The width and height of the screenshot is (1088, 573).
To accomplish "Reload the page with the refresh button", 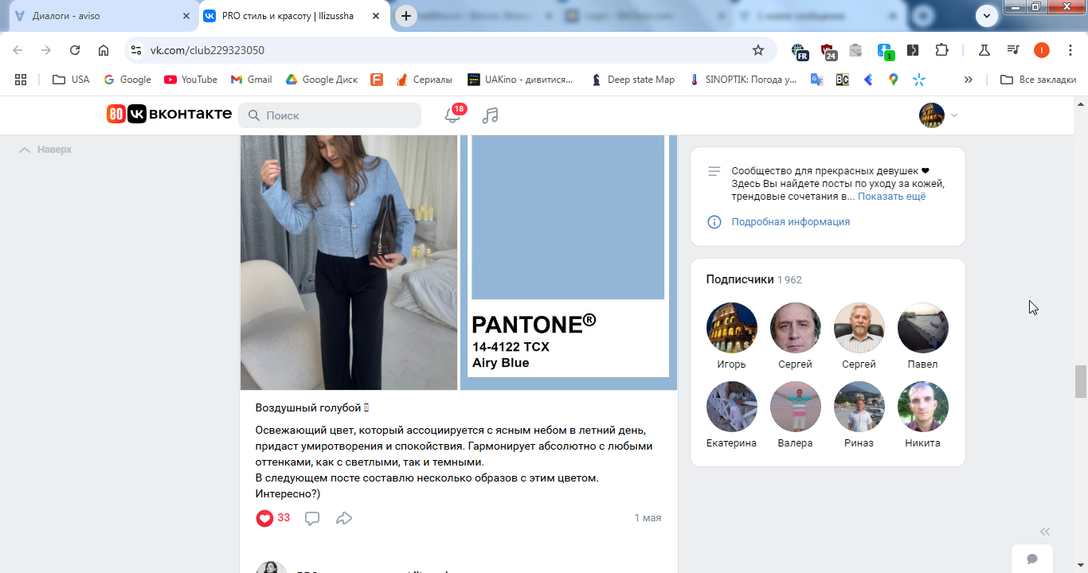I will pos(75,50).
